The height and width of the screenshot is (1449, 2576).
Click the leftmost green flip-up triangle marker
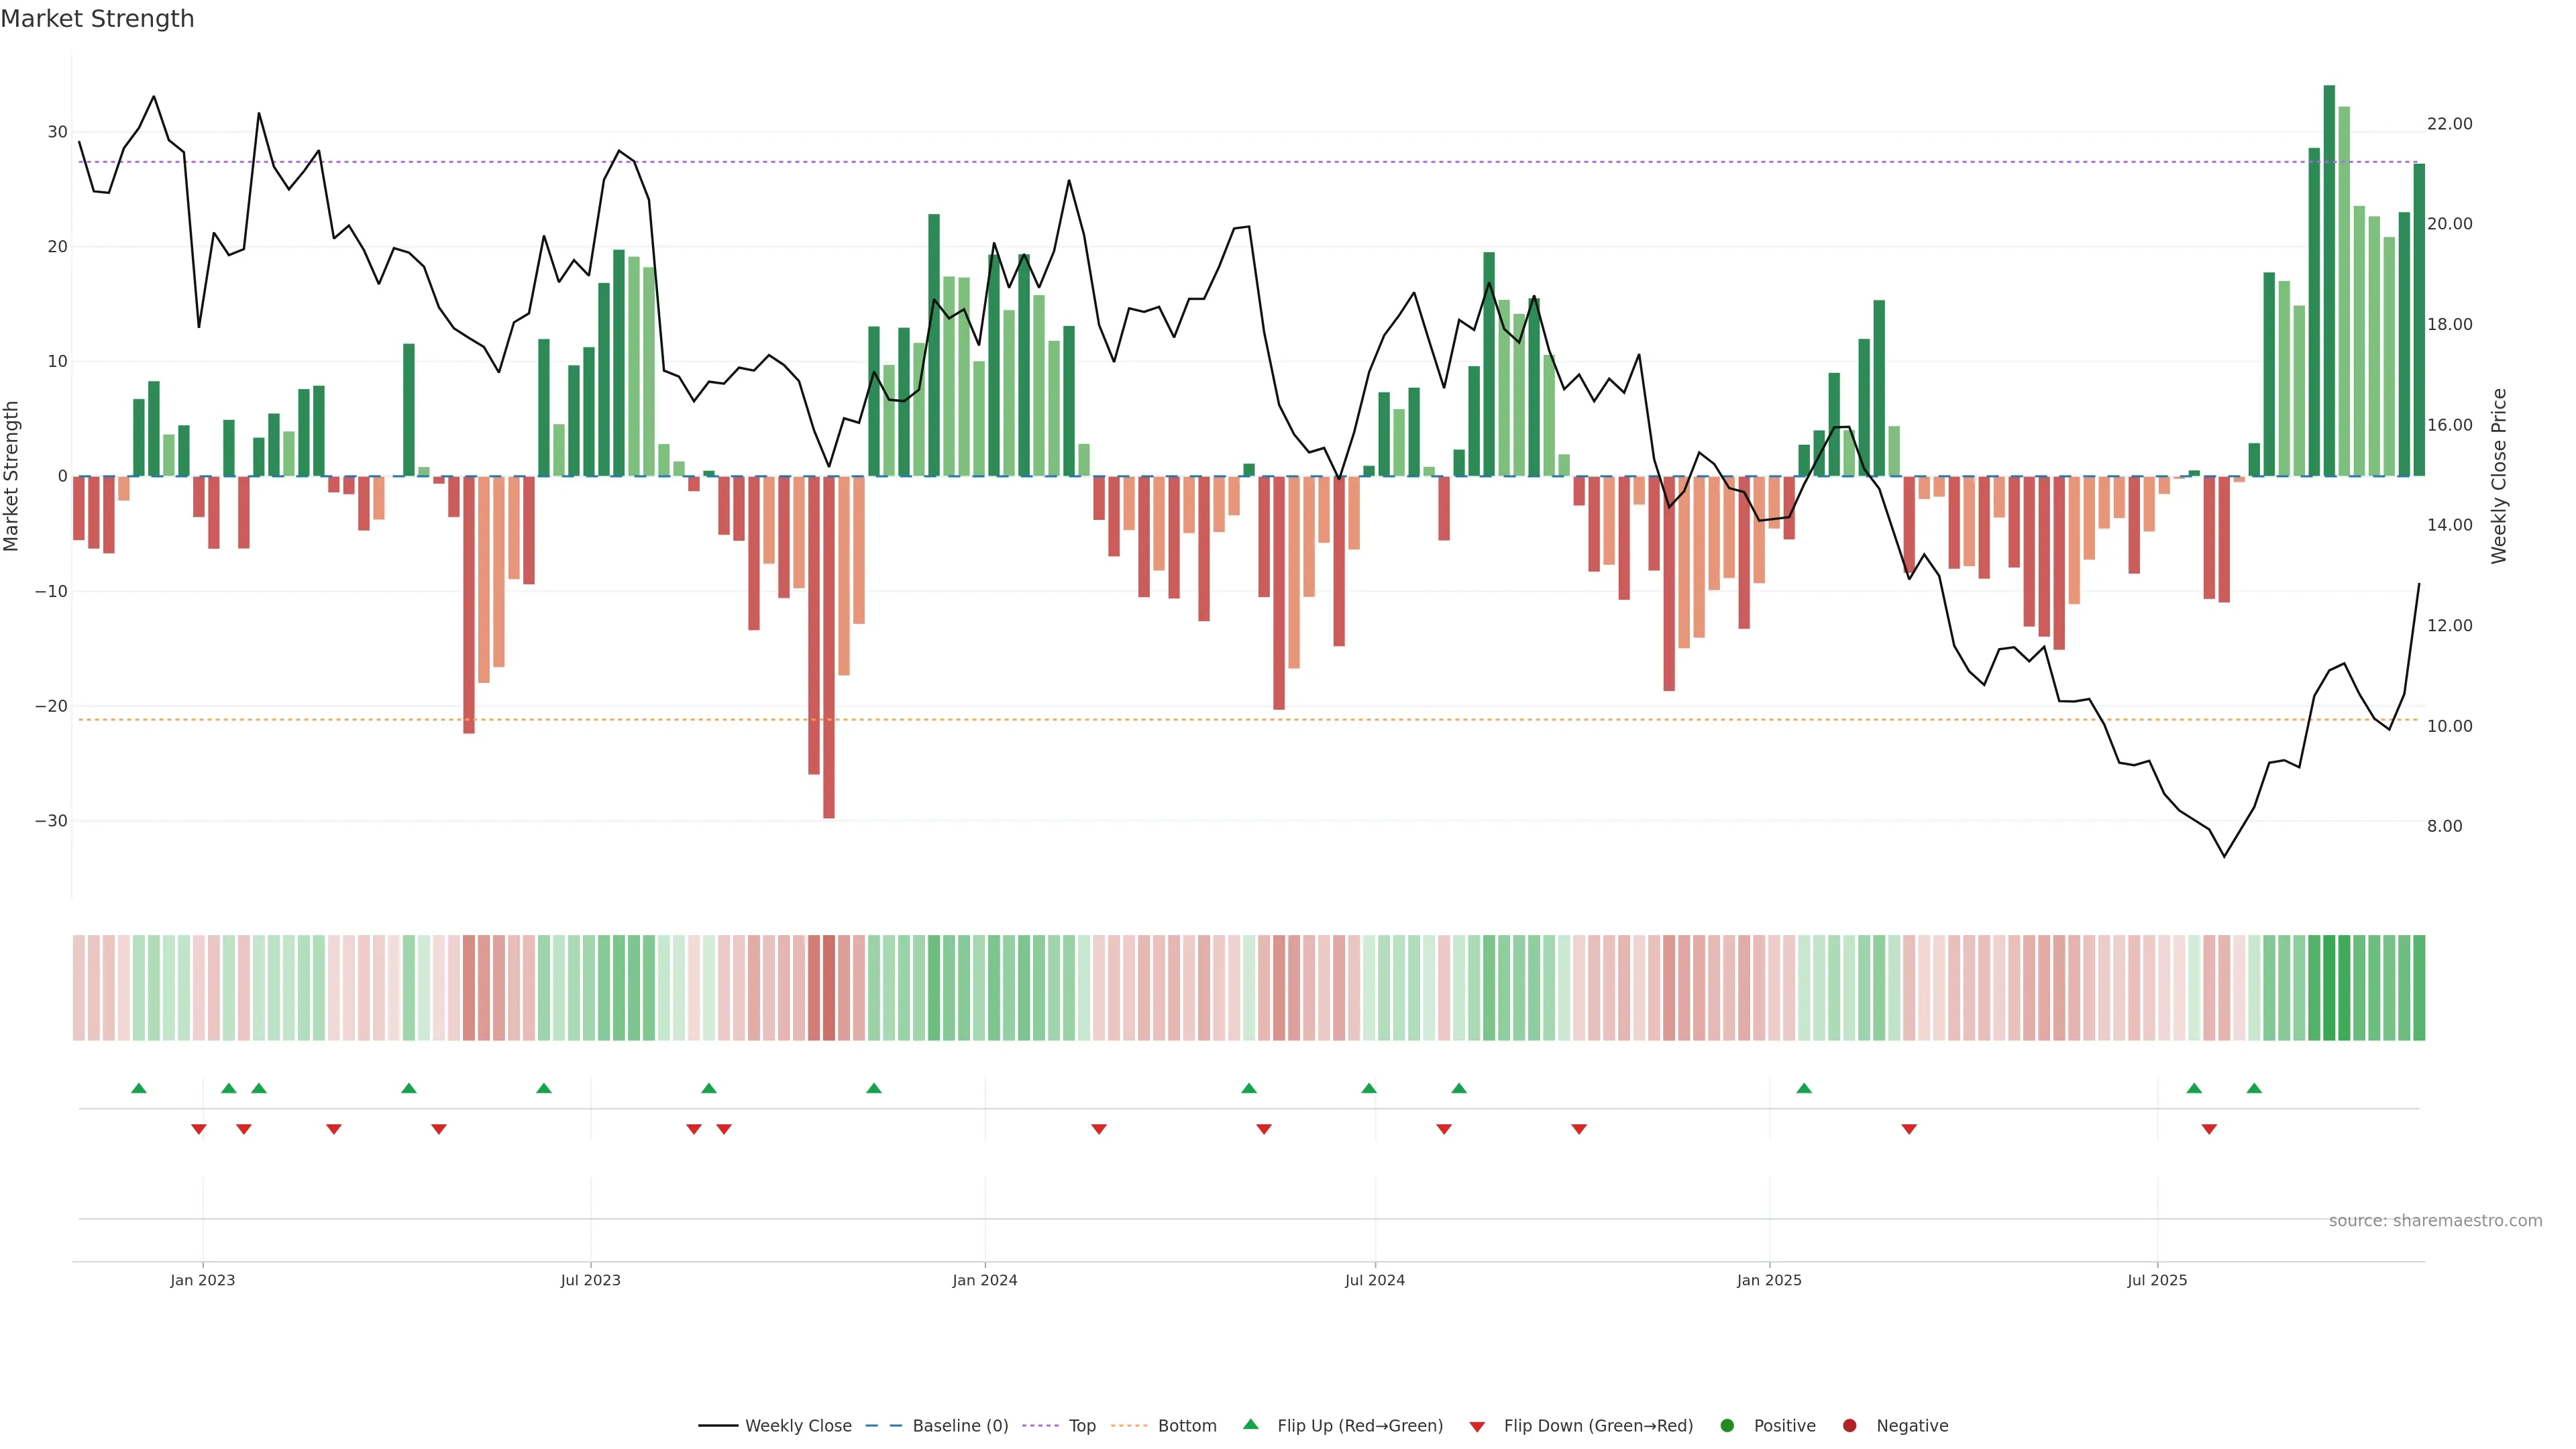coord(139,1088)
